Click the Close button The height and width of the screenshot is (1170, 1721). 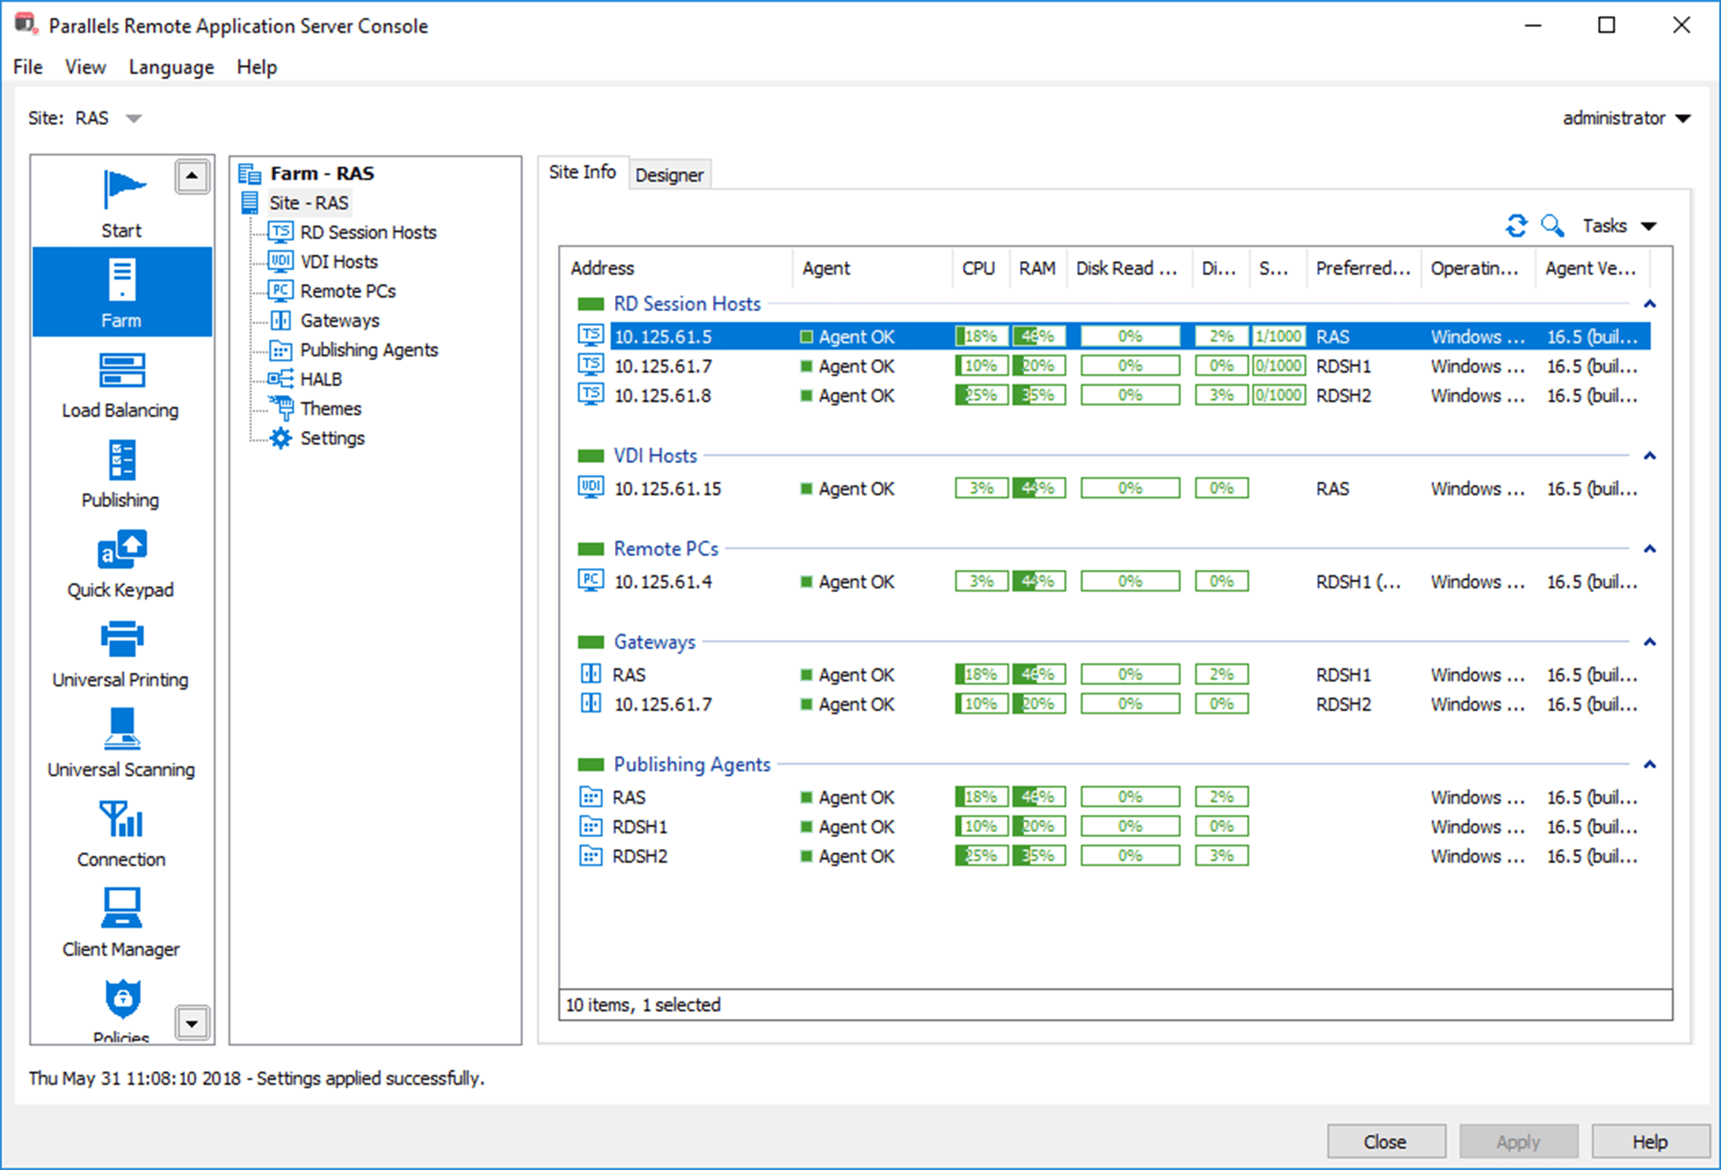click(1385, 1141)
